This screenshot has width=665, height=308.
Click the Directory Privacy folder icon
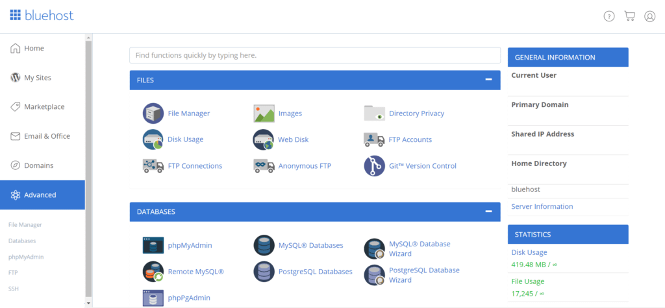tap(374, 113)
